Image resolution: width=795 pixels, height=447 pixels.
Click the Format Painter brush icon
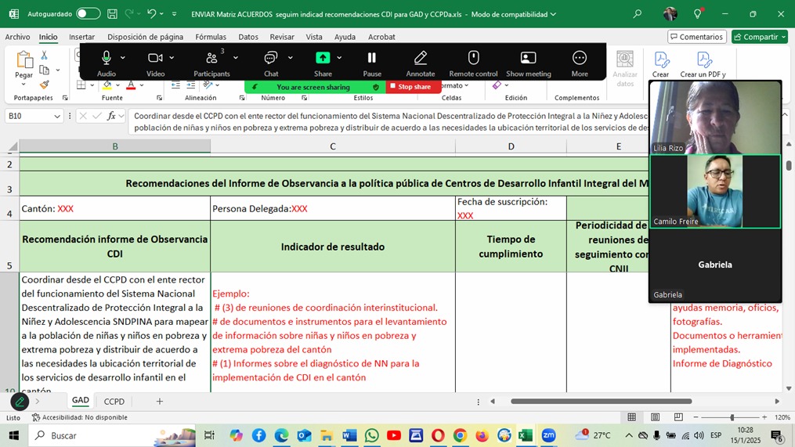tap(44, 84)
